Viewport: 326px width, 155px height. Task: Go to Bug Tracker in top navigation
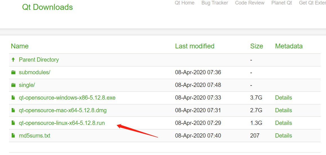click(x=215, y=3)
